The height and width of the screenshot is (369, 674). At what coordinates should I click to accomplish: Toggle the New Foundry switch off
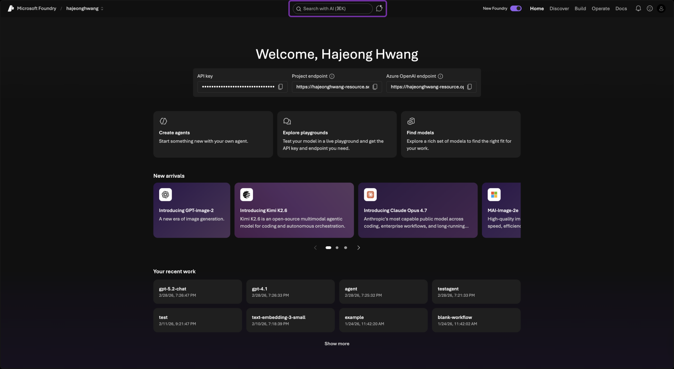[516, 8]
